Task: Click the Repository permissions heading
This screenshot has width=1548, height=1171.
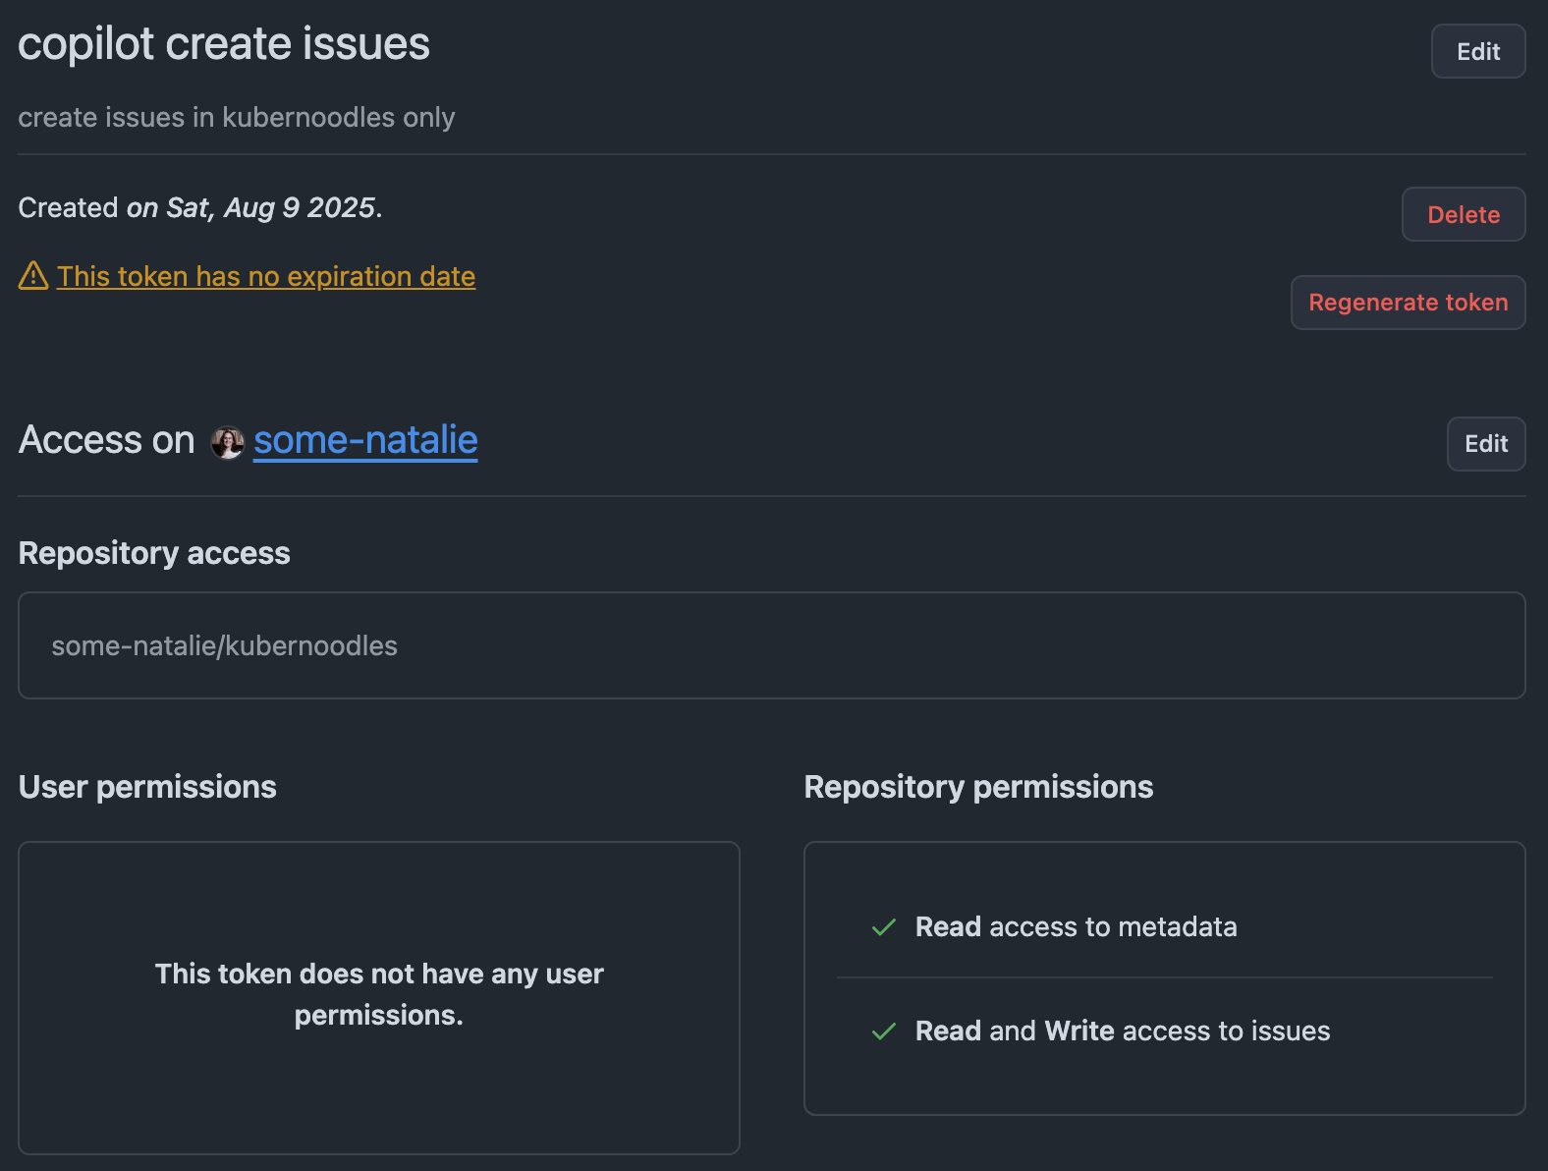Action: click(x=978, y=787)
